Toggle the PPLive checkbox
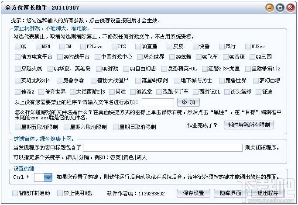This screenshot has height=205, width=298. tap(83, 46)
